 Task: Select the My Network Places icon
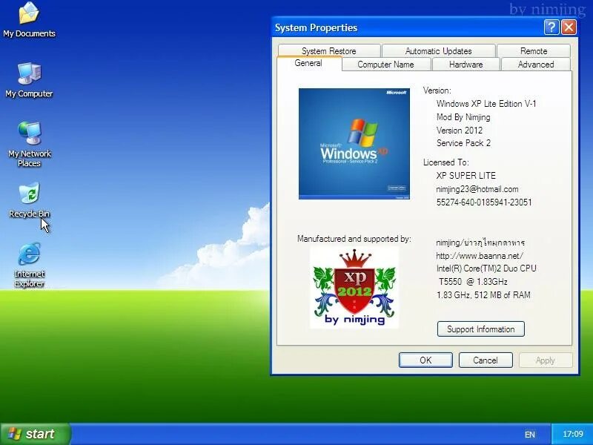(29, 144)
